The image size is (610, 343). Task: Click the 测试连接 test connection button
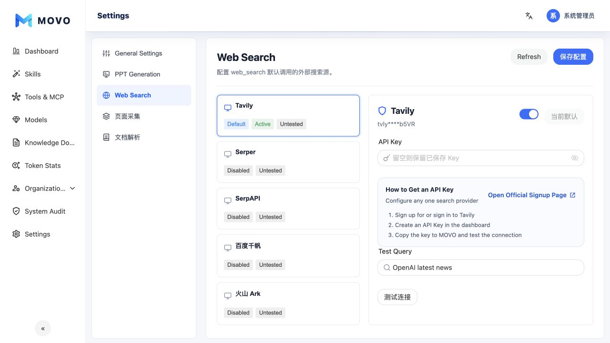(397, 297)
